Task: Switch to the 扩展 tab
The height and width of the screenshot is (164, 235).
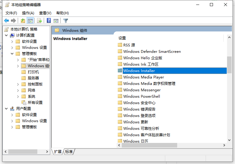Action: [x=58, y=152]
